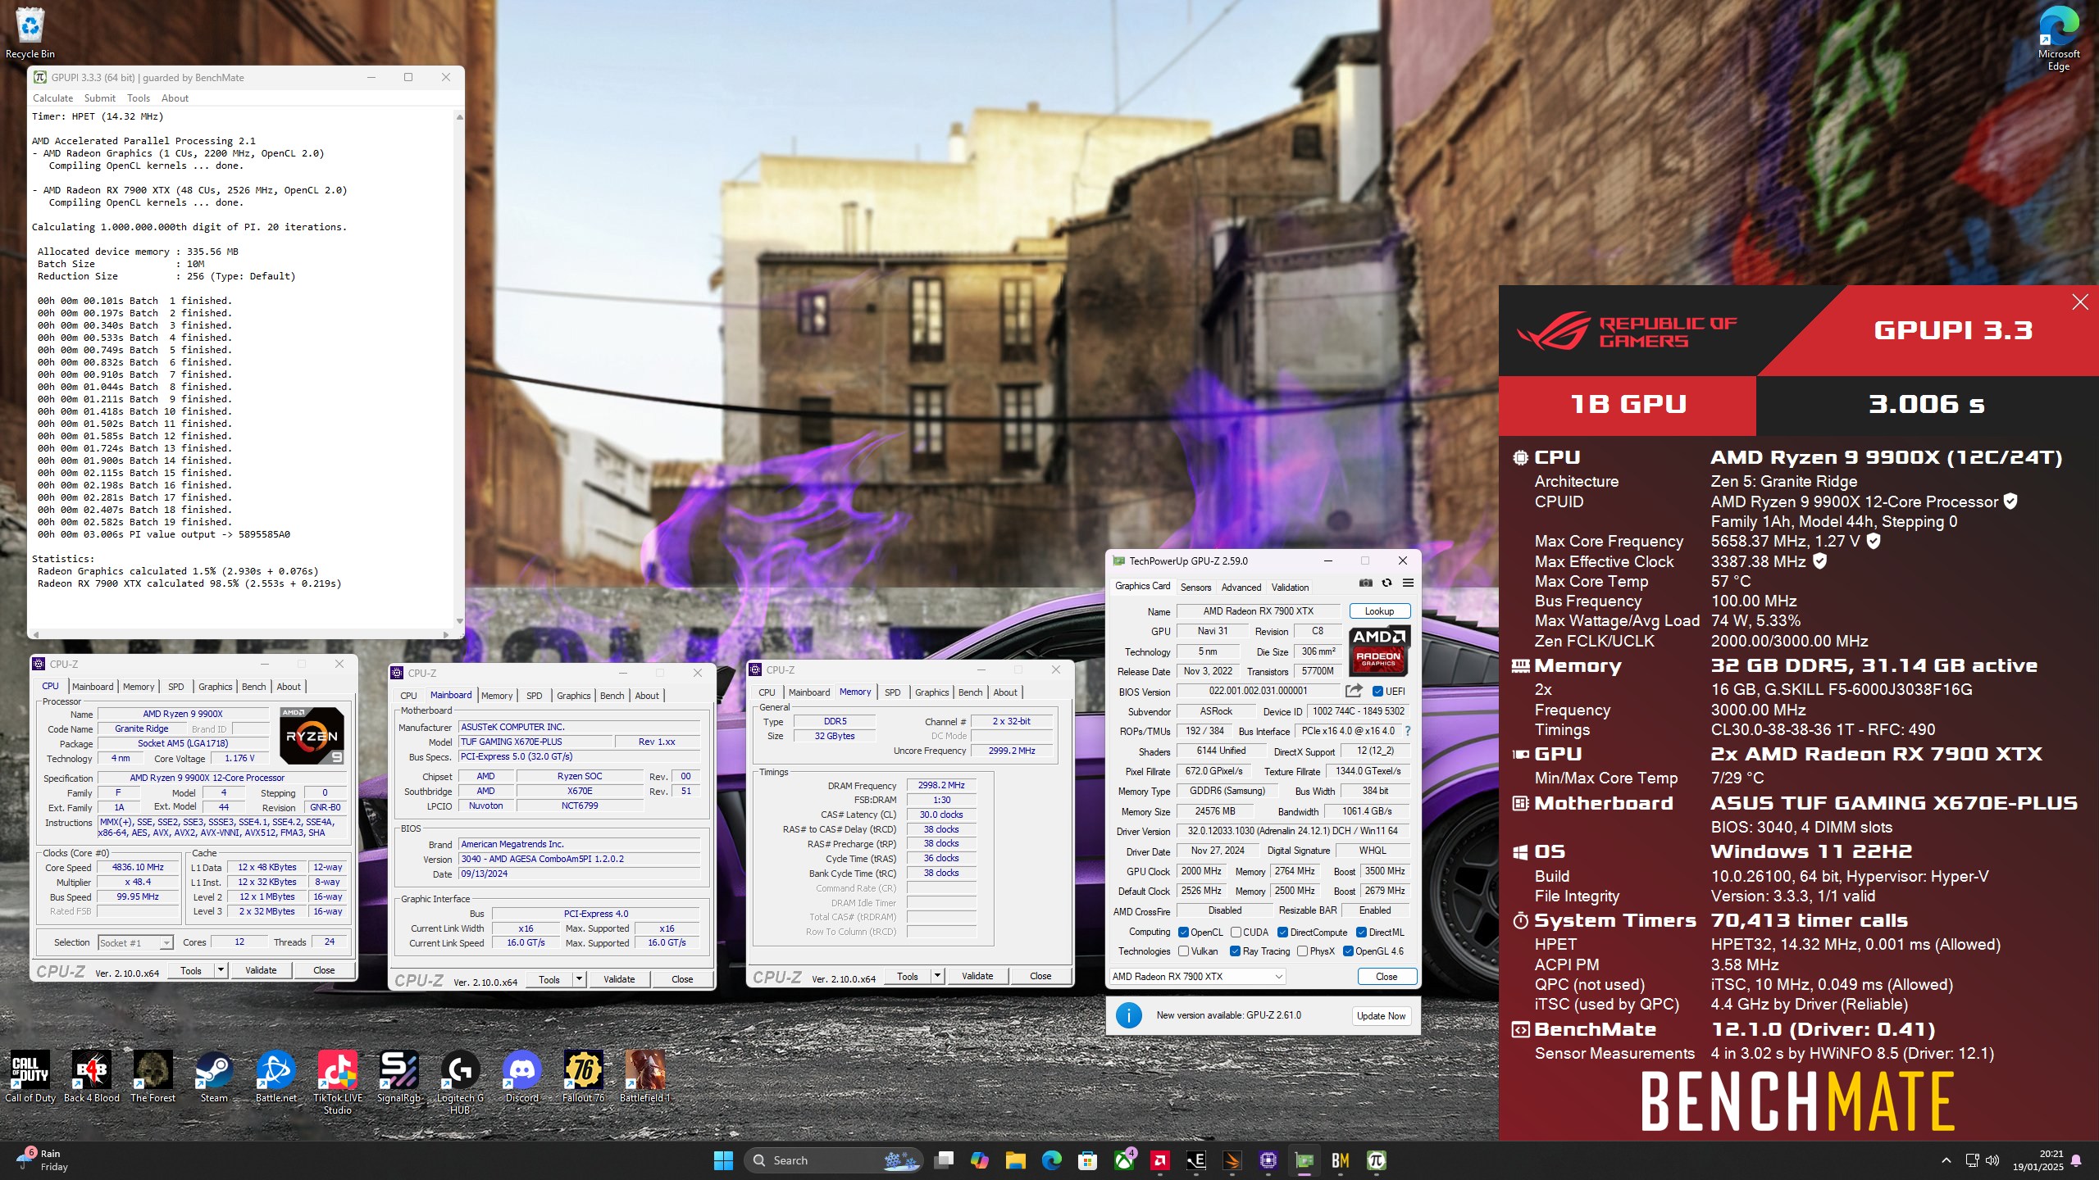Open the Back 4 Blood desktop shortcut
The image size is (2099, 1180).
(x=91, y=1077)
